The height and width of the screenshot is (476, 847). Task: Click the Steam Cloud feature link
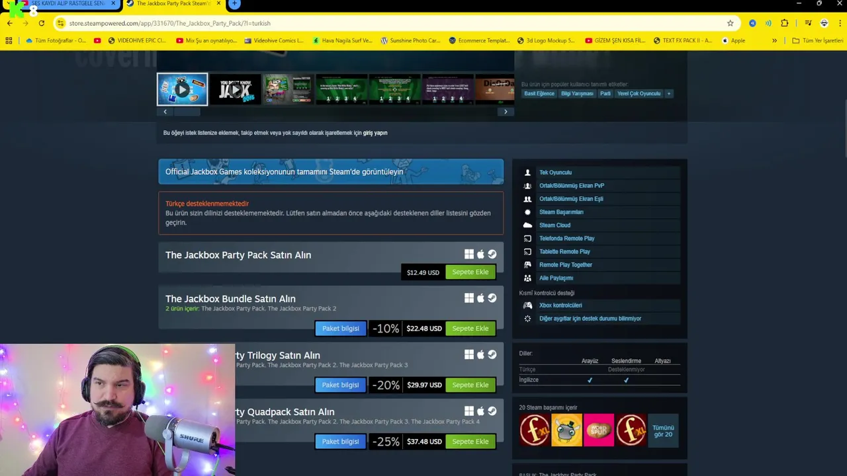555,225
